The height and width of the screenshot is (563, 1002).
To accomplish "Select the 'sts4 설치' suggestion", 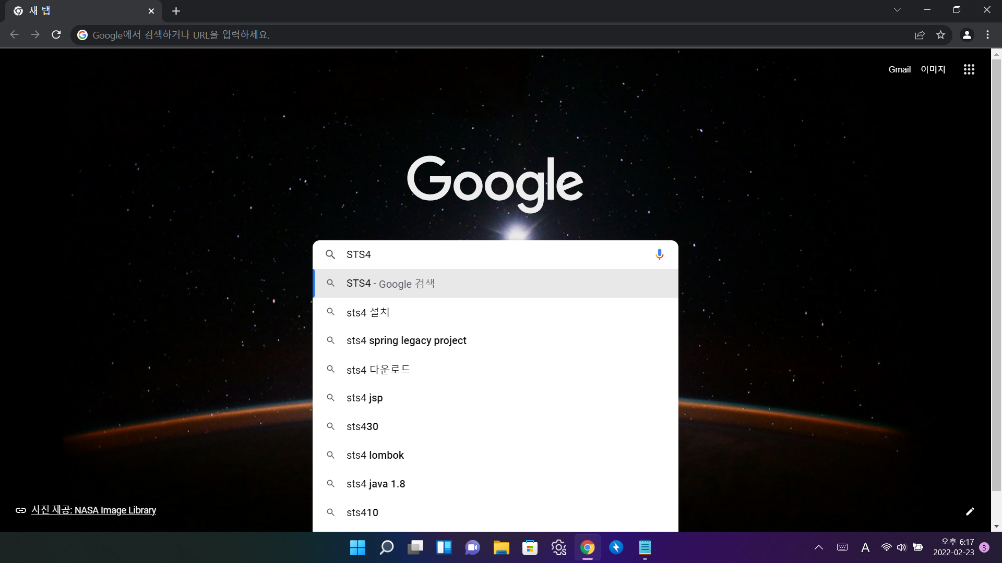I will pos(368,312).
